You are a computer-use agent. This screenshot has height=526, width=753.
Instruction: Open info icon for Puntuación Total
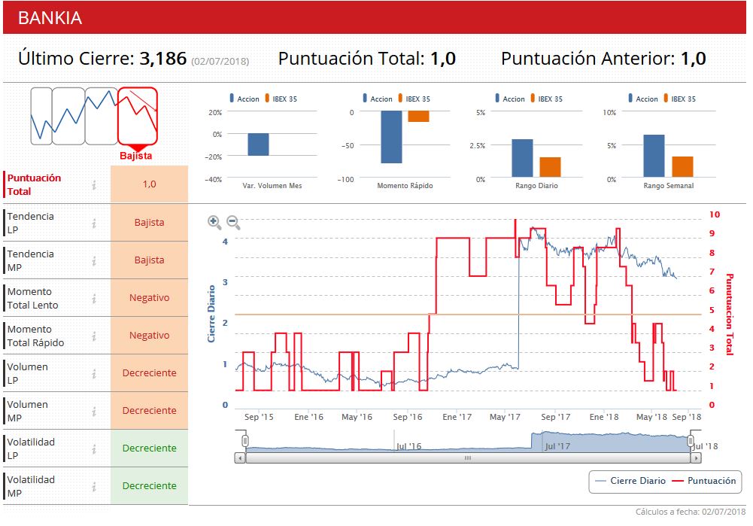pos(94,185)
